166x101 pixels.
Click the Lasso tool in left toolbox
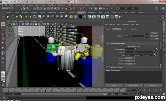[x=3, y=29]
